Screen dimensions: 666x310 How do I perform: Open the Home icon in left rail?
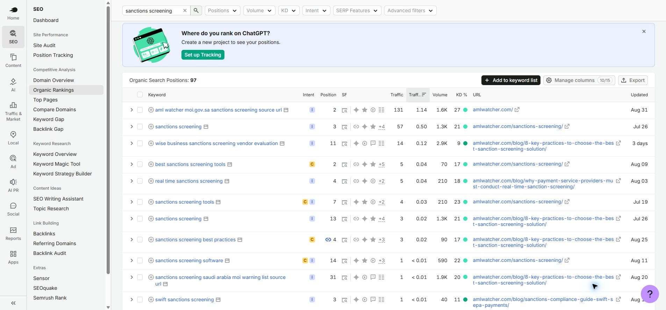click(x=13, y=13)
